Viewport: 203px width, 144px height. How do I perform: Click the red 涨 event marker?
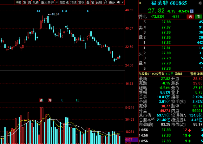[41, 100]
